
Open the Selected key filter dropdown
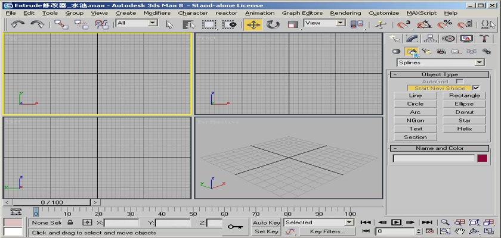click(319, 223)
